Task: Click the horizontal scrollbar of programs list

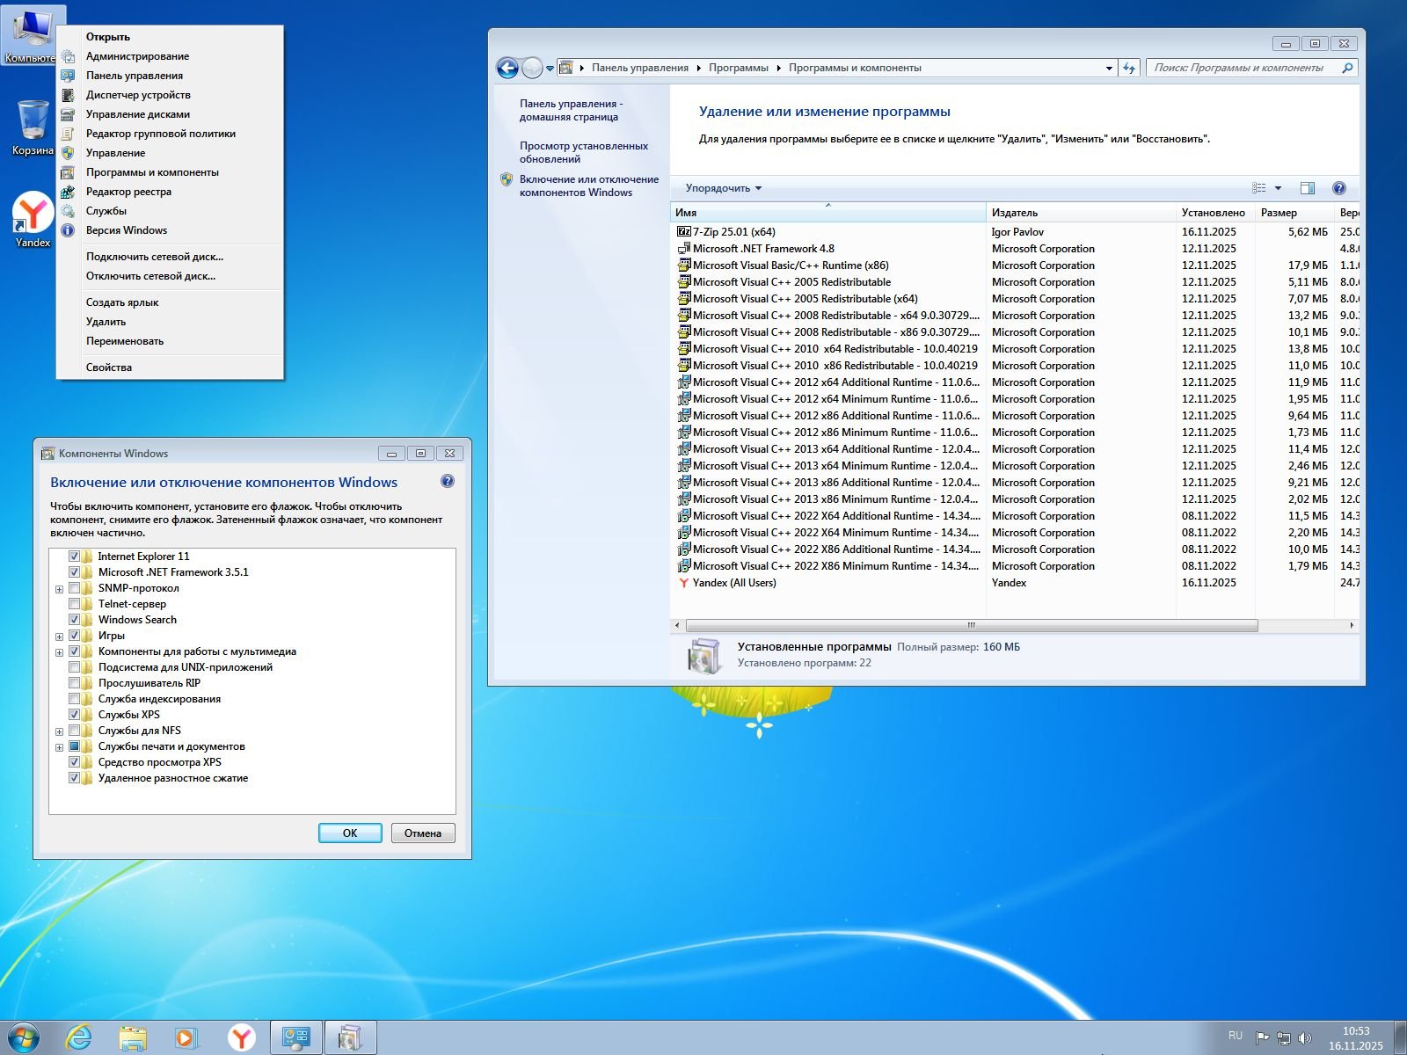Action: point(971,626)
